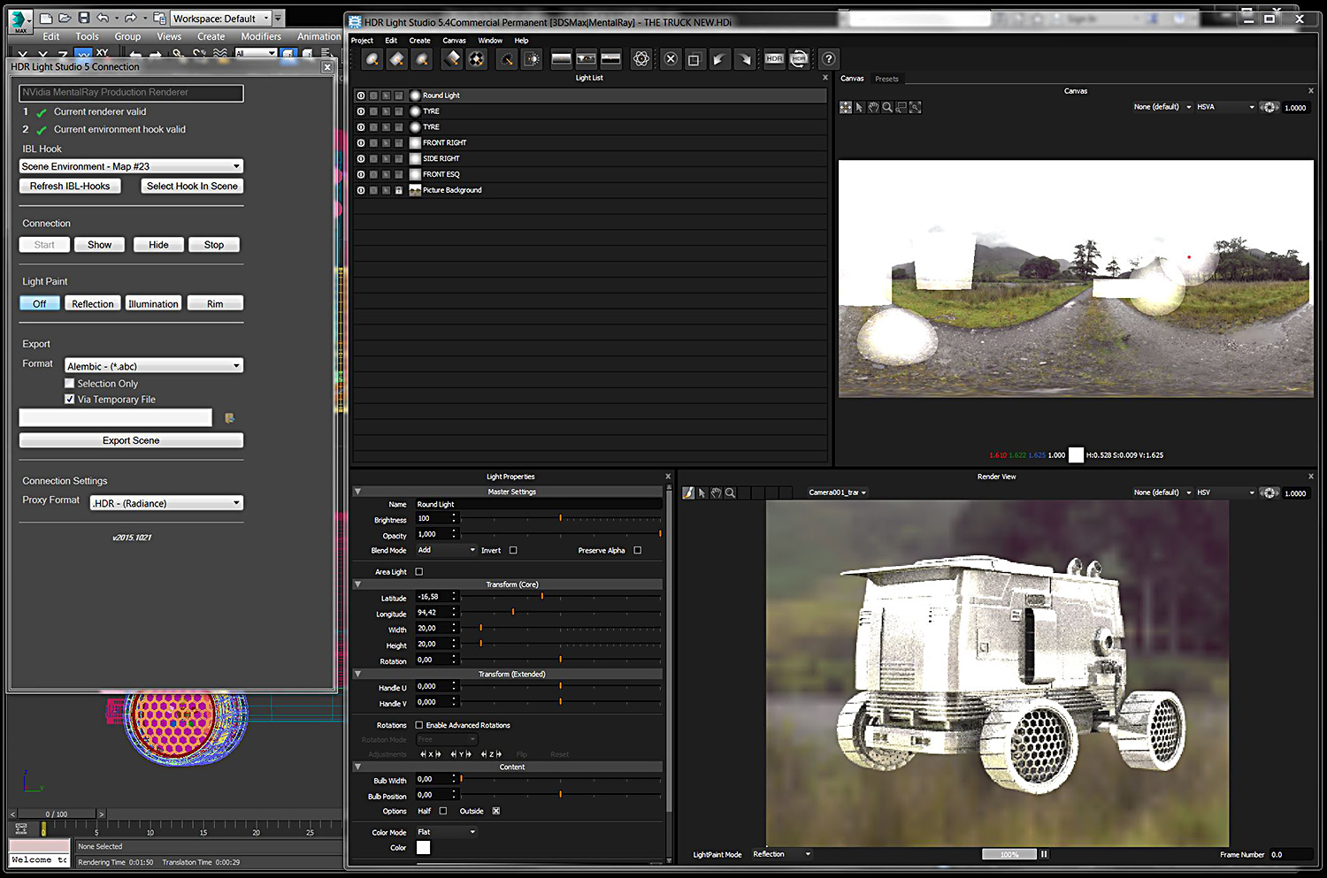Click the Export Scene button
1327x878 pixels.
[x=131, y=440]
